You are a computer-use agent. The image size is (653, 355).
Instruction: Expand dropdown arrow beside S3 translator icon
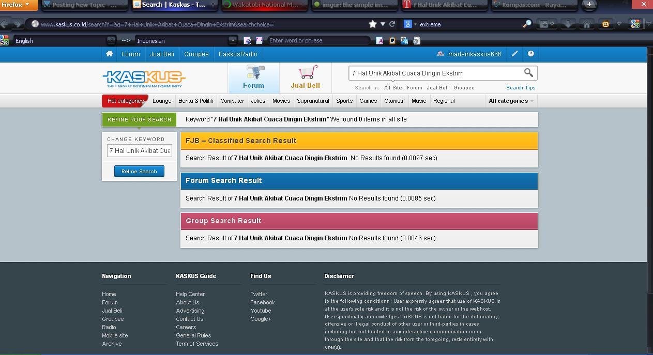click(x=648, y=24)
